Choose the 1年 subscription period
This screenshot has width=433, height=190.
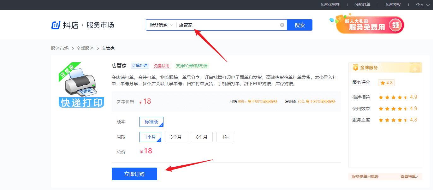point(225,137)
